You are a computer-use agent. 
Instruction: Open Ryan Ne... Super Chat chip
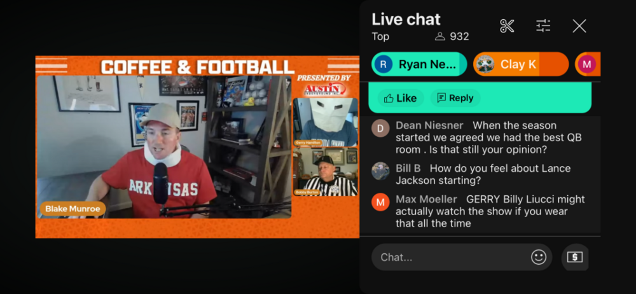tap(419, 64)
